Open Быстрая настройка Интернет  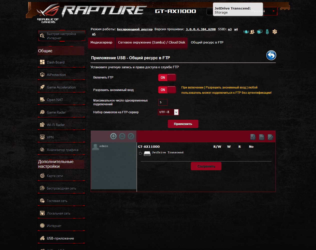[62, 36]
